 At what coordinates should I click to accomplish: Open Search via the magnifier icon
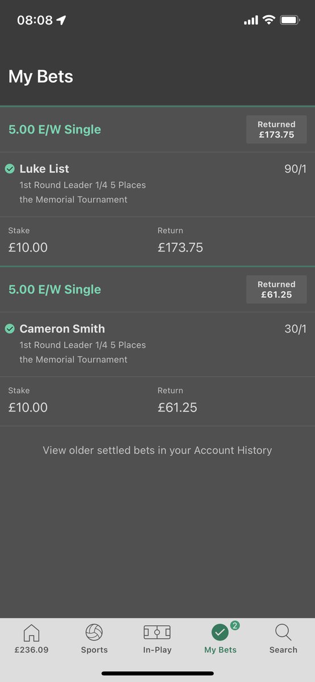(283, 633)
